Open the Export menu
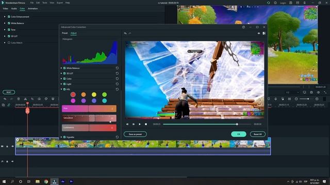This screenshot has height=185, width=330. click(60, 3)
